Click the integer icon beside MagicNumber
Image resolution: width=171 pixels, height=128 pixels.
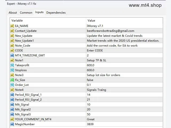tap(12, 124)
